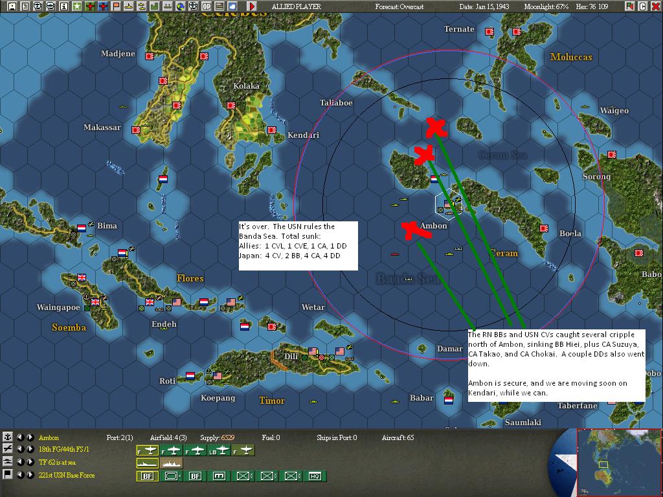Click the floppy-disk save game icon
The height and width of the screenshot is (497, 663).
point(12,6)
